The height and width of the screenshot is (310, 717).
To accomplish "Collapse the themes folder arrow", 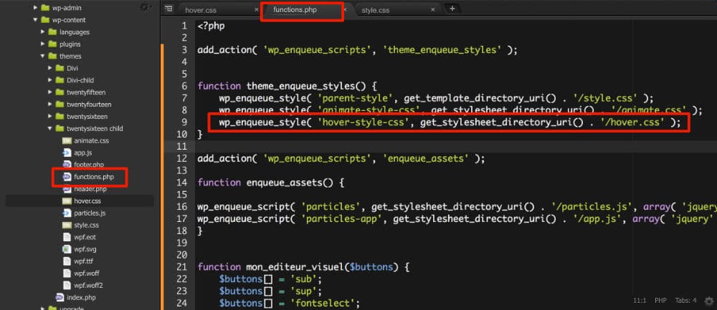I will [43, 56].
